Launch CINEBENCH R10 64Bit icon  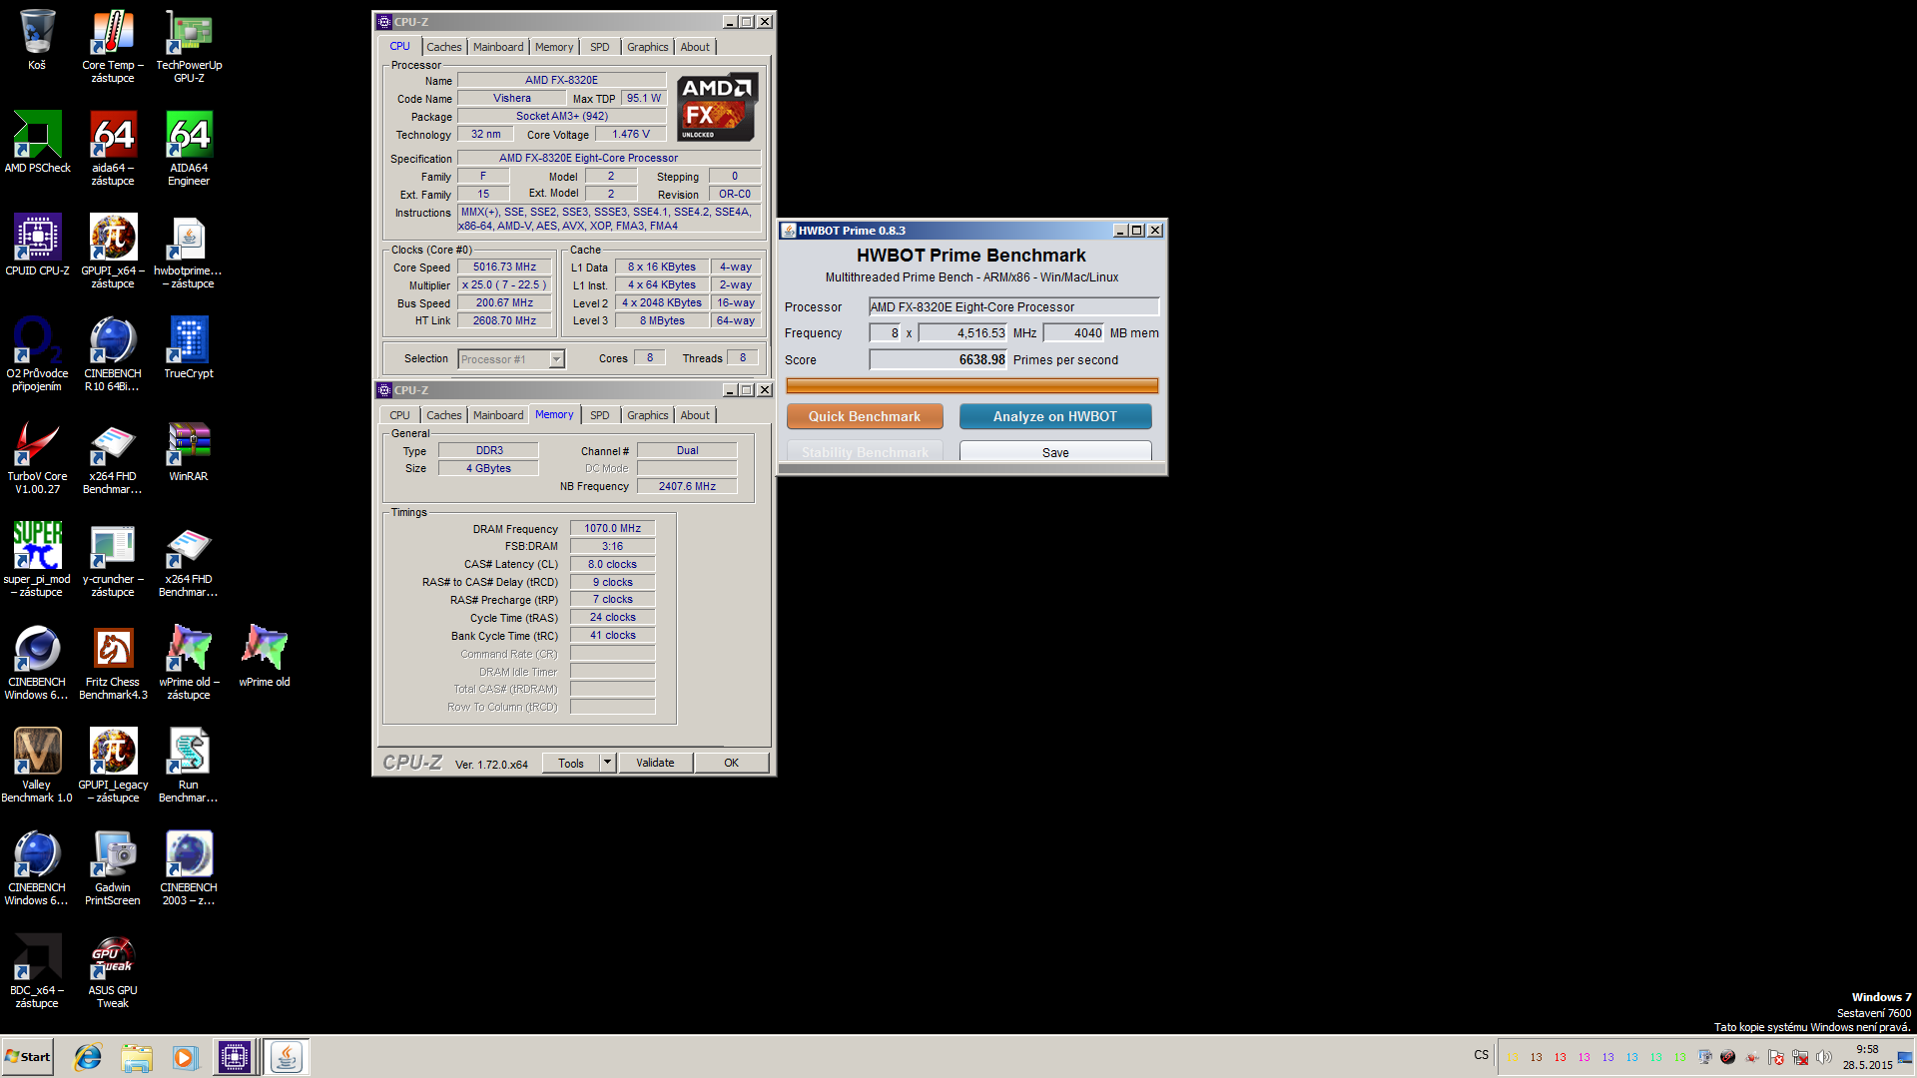(113, 354)
